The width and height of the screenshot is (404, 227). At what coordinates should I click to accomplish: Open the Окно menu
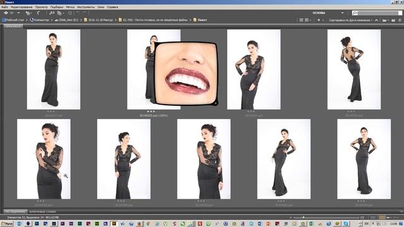(x=101, y=7)
